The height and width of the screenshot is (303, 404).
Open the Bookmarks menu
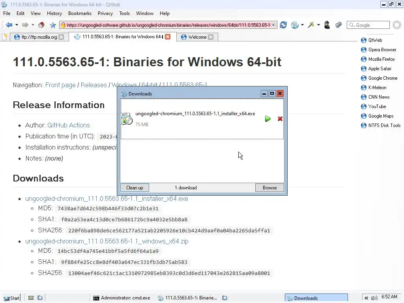(80, 13)
